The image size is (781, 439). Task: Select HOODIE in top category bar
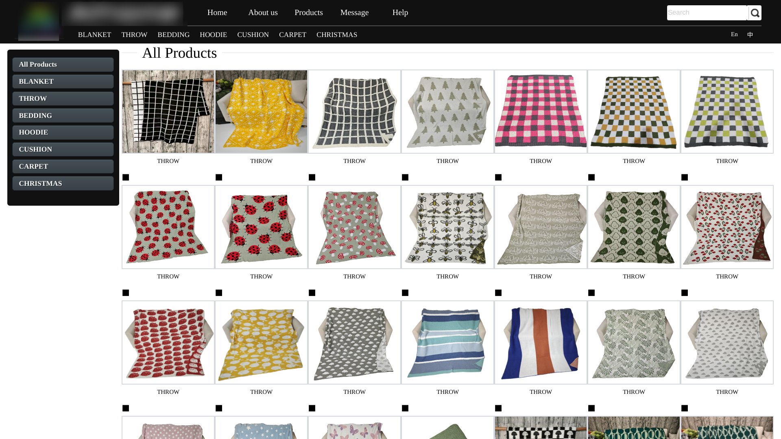coord(213,35)
